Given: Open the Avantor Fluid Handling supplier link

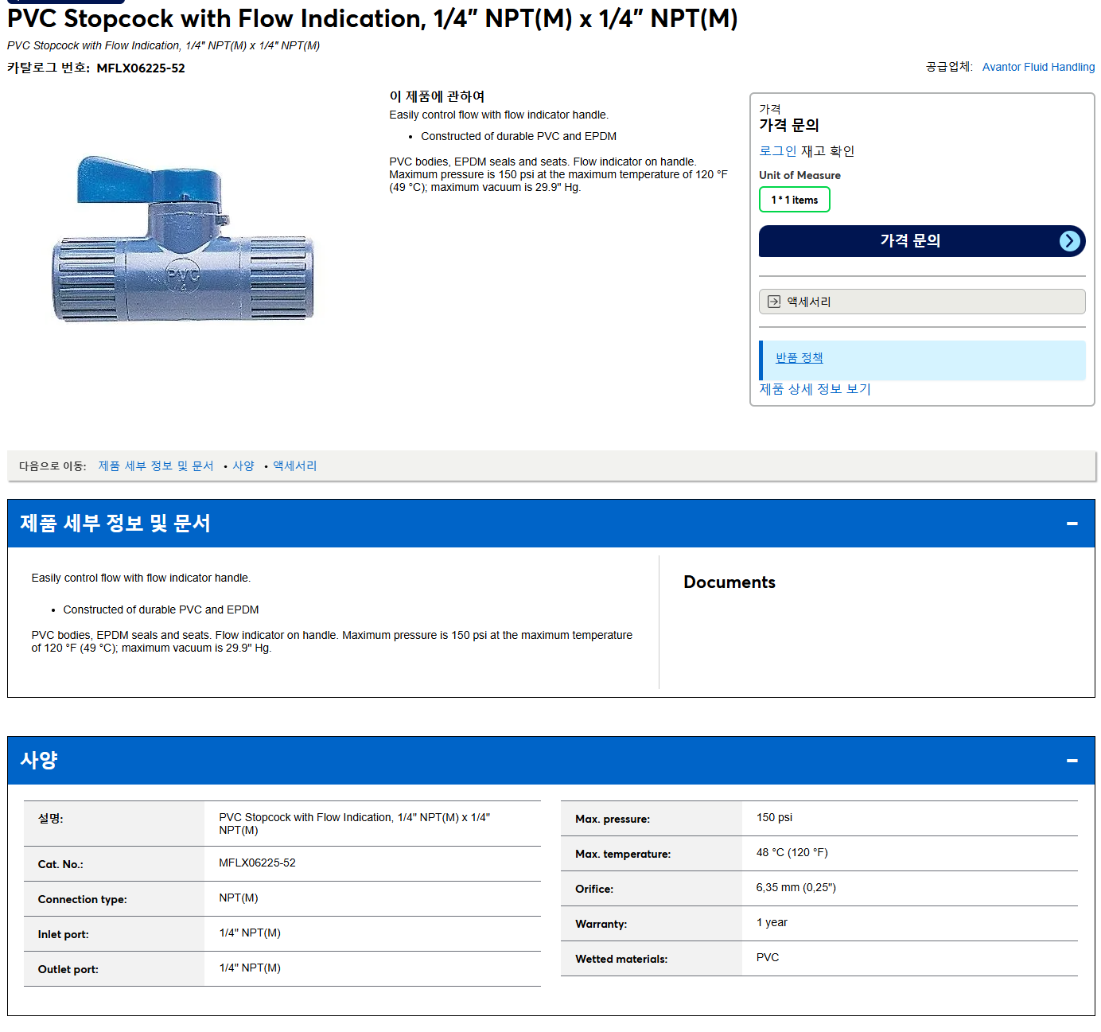Looking at the screenshot, I should coord(1038,67).
